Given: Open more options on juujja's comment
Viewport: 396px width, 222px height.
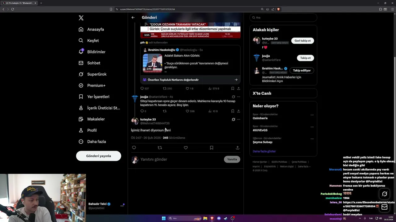Looking at the screenshot, I should click(x=238, y=97).
